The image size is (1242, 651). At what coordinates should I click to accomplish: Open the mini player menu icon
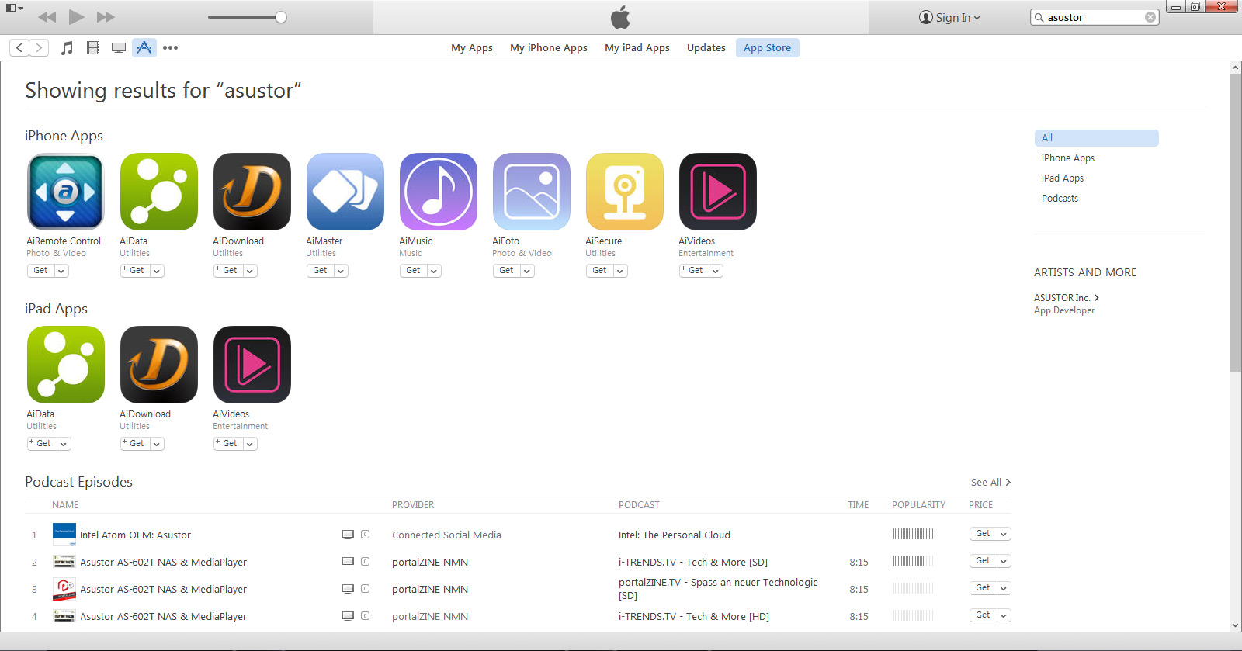click(14, 8)
